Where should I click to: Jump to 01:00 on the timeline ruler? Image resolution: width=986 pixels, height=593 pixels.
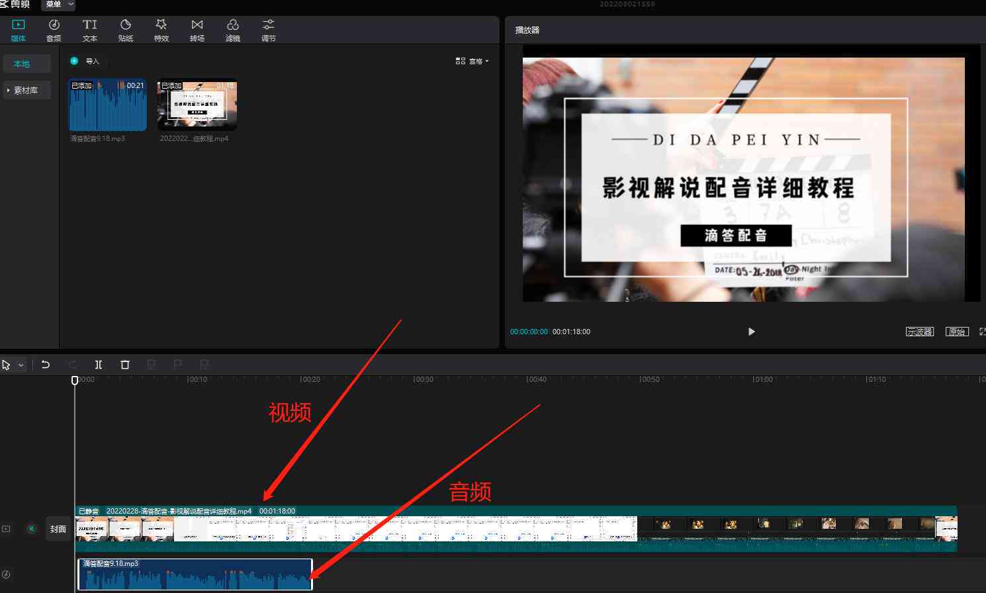tap(763, 380)
